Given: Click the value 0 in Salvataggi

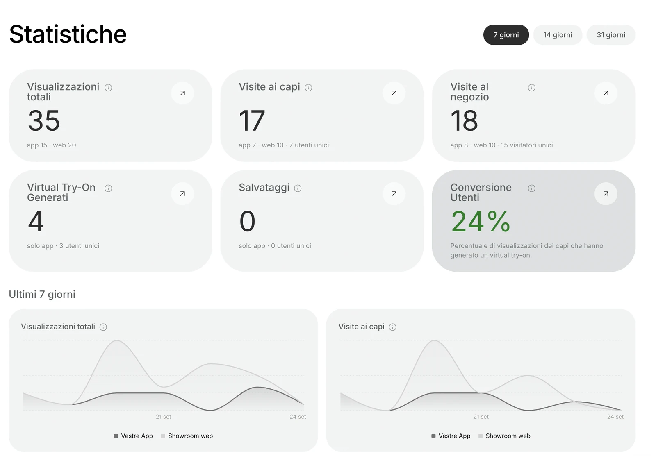Looking at the screenshot, I should (x=247, y=222).
